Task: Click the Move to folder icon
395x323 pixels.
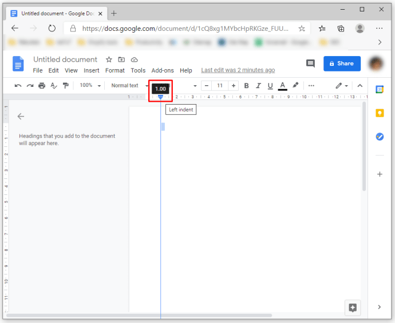Action: click(121, 59)
